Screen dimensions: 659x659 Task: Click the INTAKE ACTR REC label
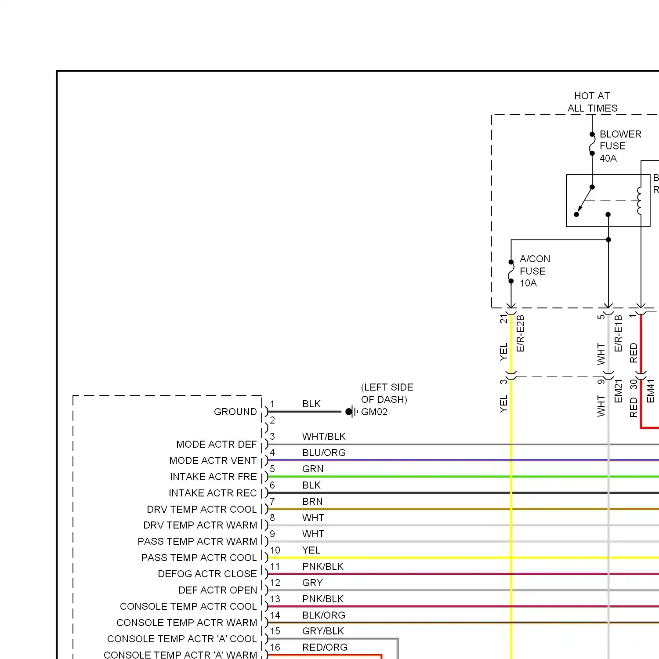point(213,493)
